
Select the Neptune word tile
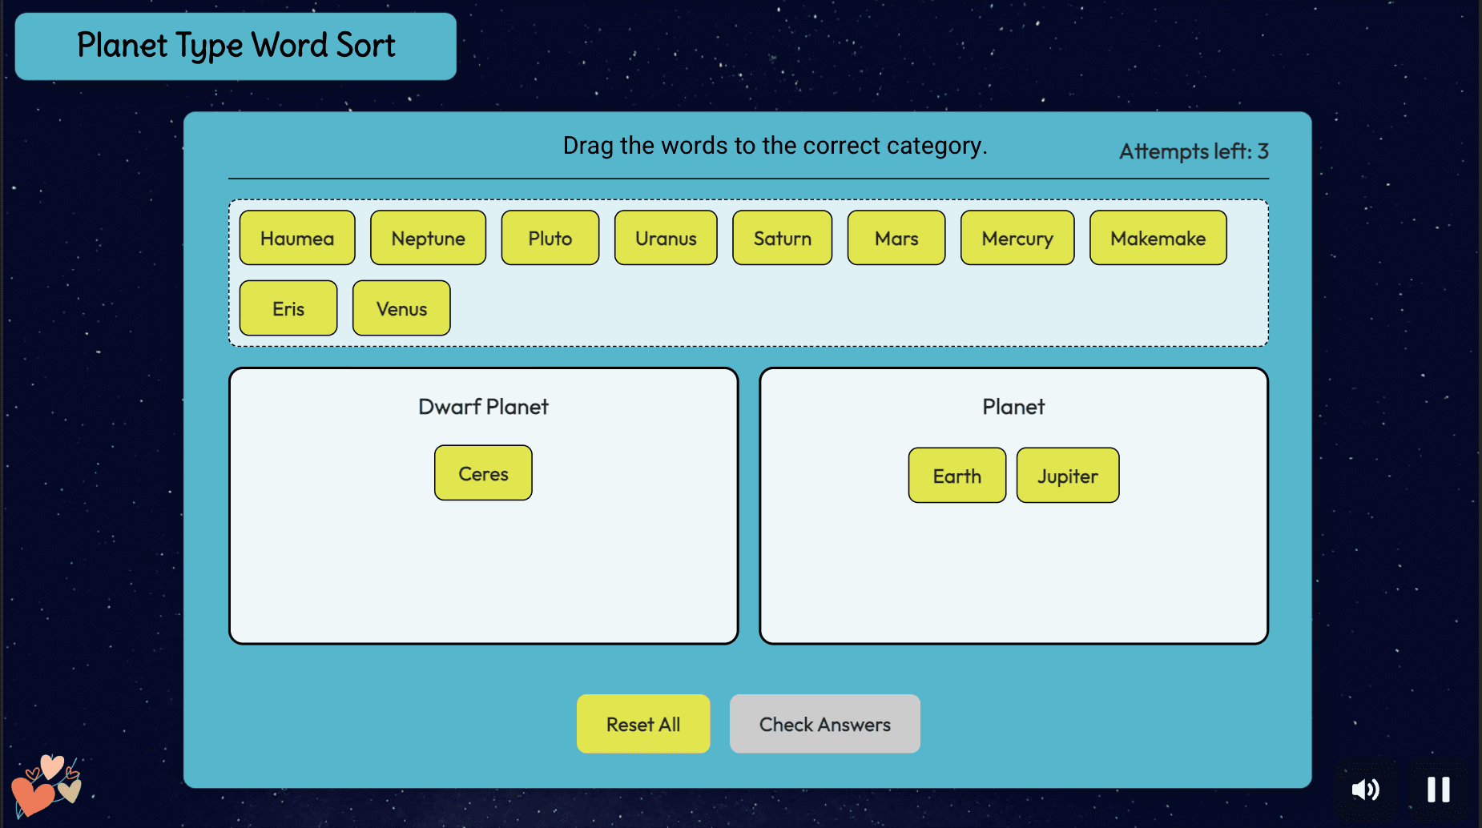428,238
